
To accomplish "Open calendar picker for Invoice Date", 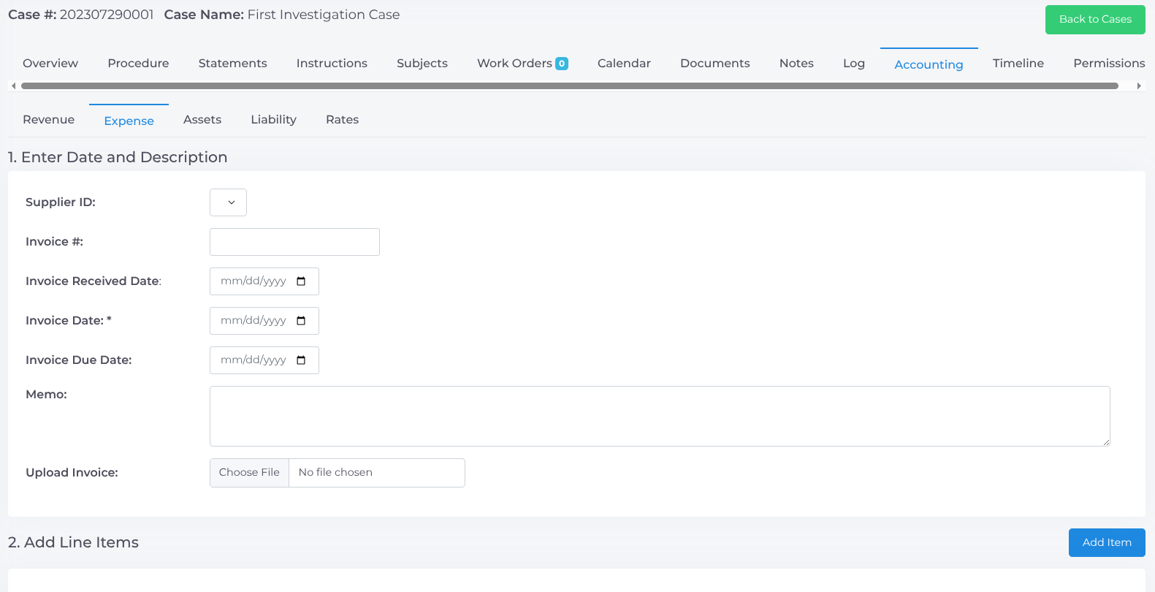I will tap(301, 321).
